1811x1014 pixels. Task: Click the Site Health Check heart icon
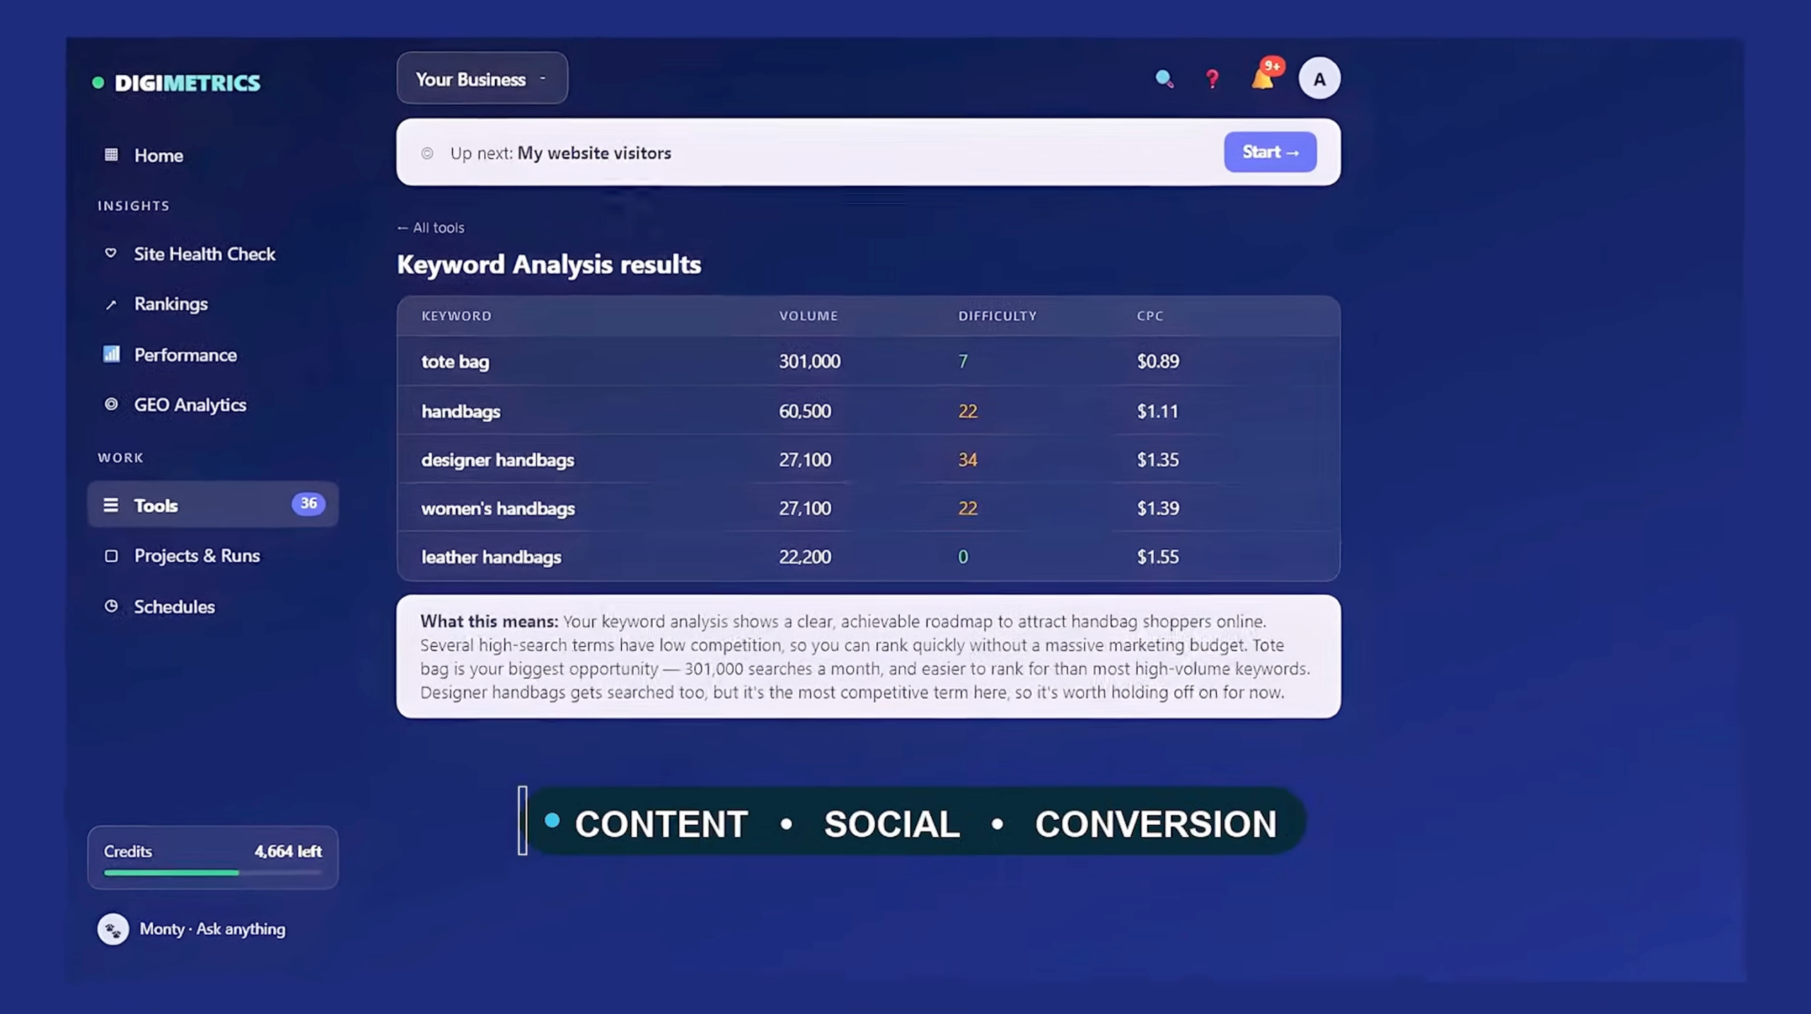tap(111, 253)
